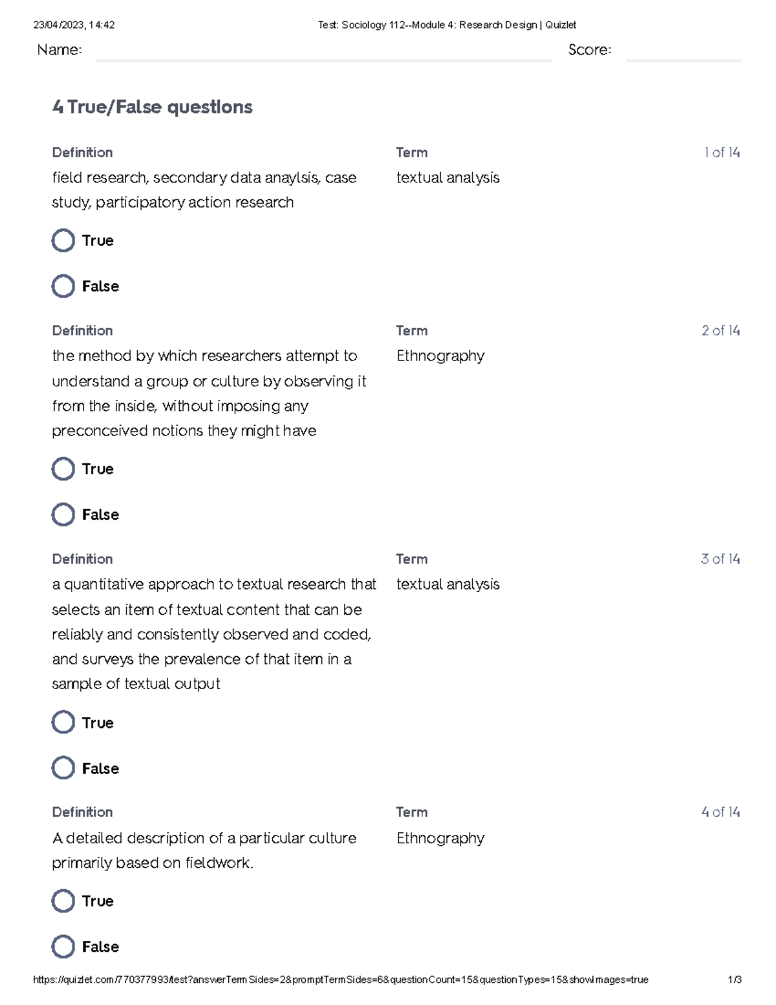Image resolution: width=776 pixels, height=1005 pixels.
Task: Click the textual analysis term in question 1
Action: (x=447, y=178)
